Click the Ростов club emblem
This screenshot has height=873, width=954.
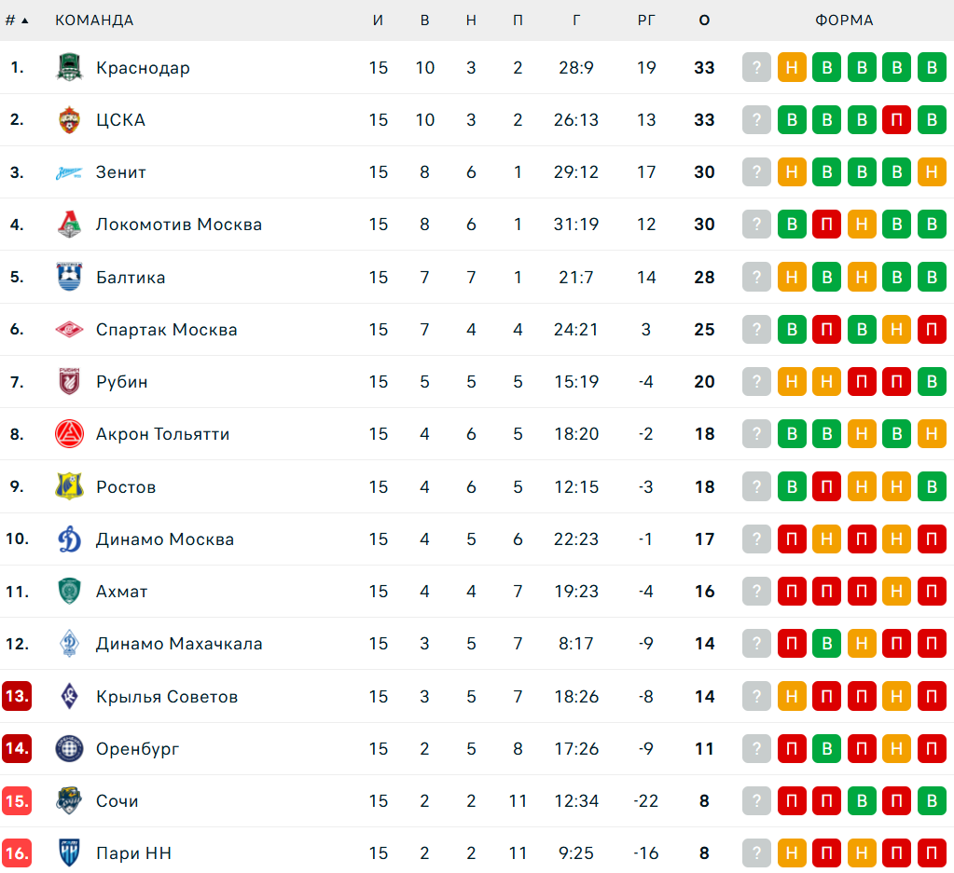point(69,487)
